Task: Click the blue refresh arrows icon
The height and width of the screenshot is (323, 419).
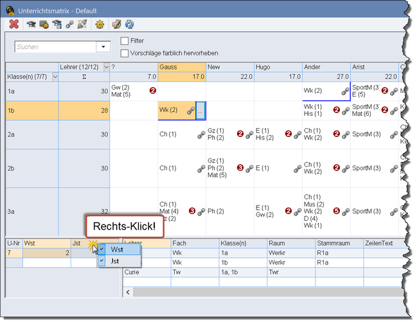Action: pyautogui.click(x=130, y=24)
